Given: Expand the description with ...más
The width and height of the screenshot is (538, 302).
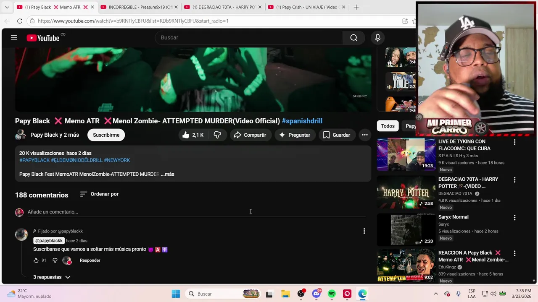Looking at the screenshot, I should 167,174.
